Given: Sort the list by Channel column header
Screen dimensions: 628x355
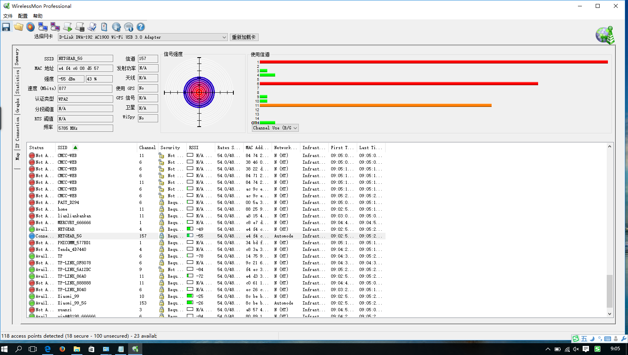Looking at the screenshot, I should click(x=147, y=148).
